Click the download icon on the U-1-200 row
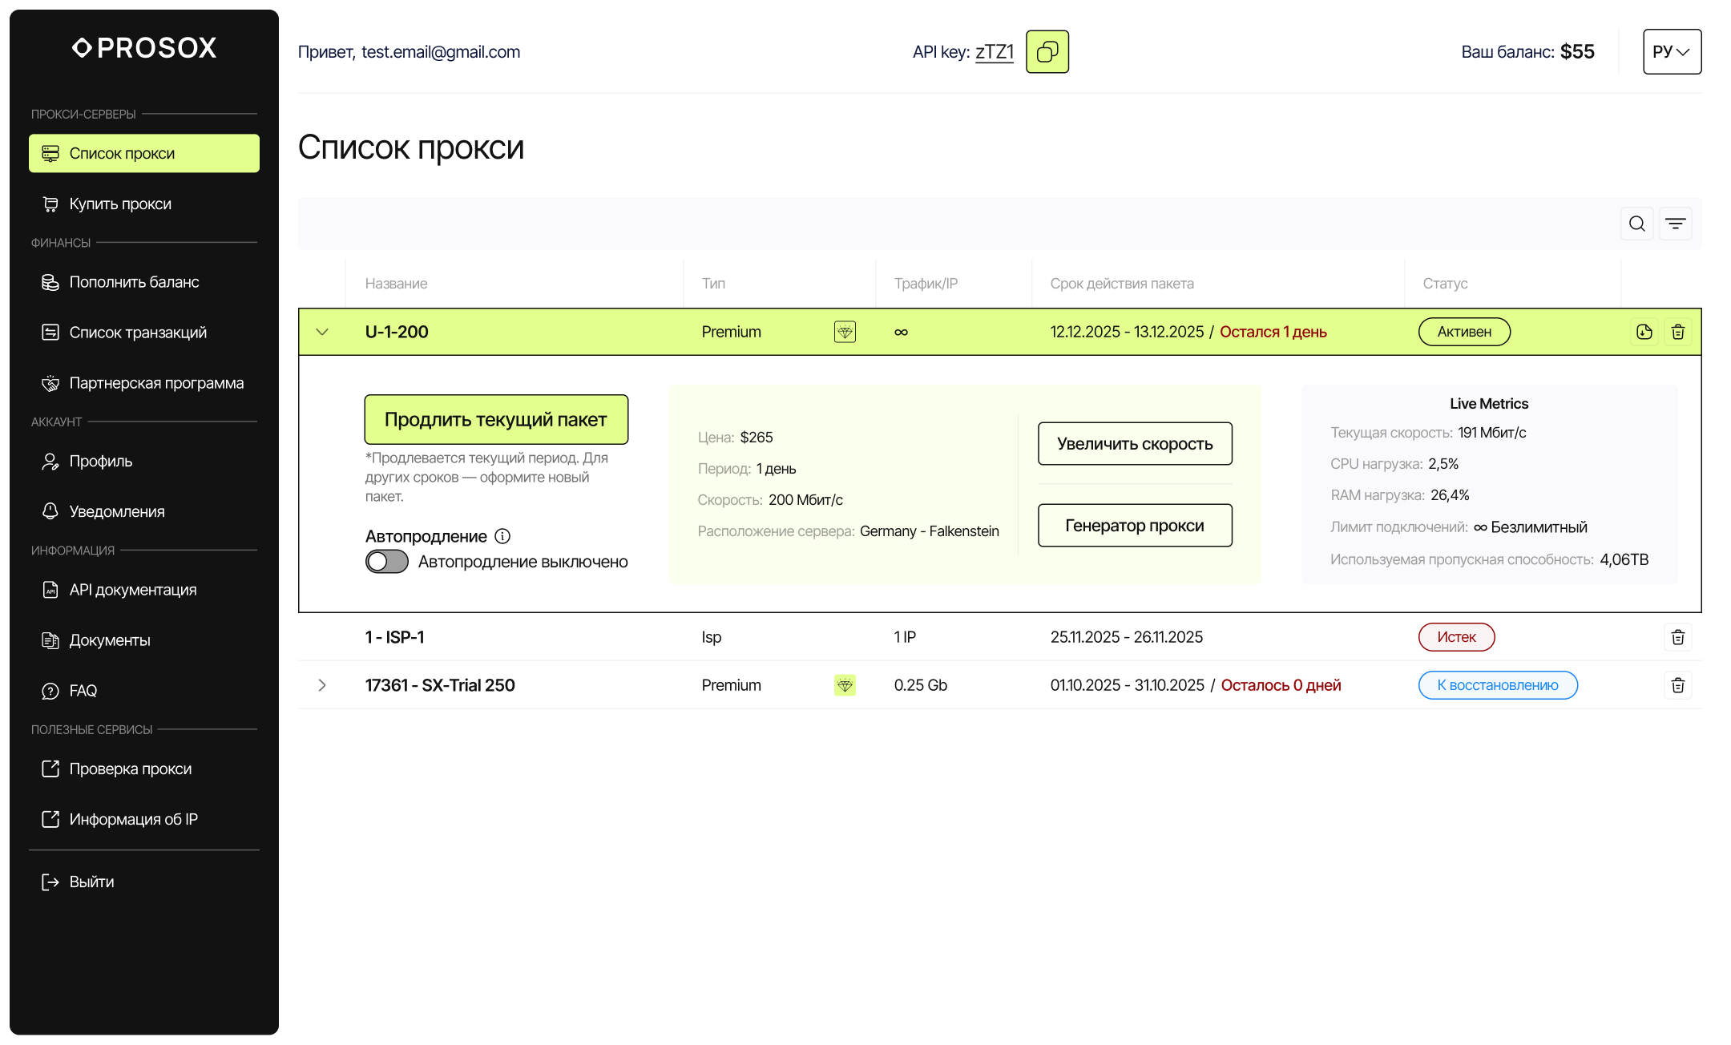This screenshot has width=1731, height=1045. click(x=1644, y=332)
